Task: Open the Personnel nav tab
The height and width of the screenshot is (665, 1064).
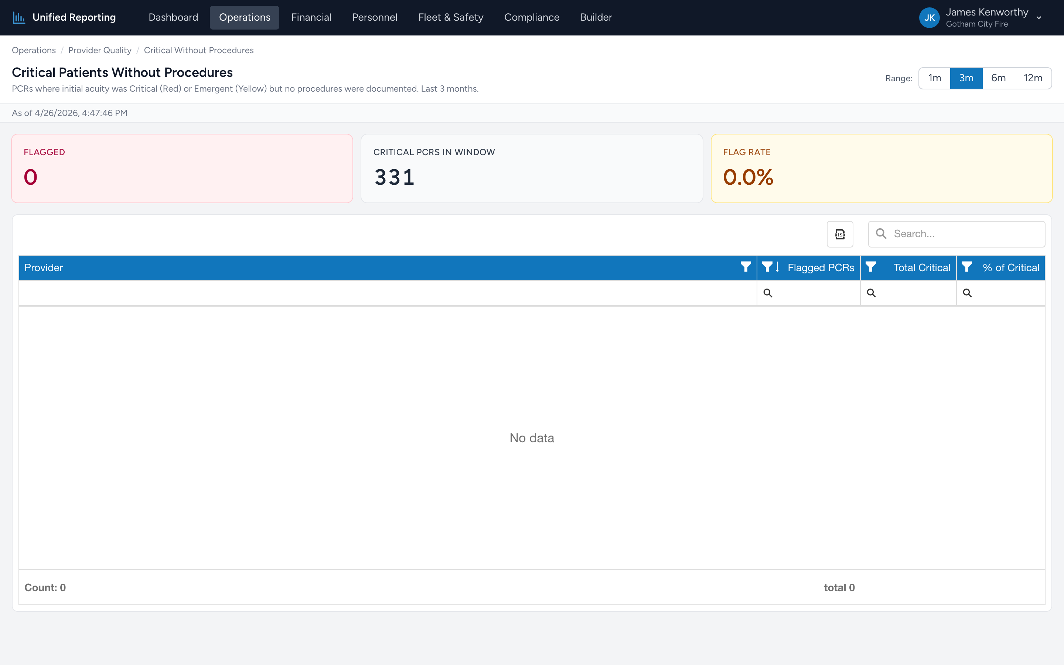Action: pos(375,18)
